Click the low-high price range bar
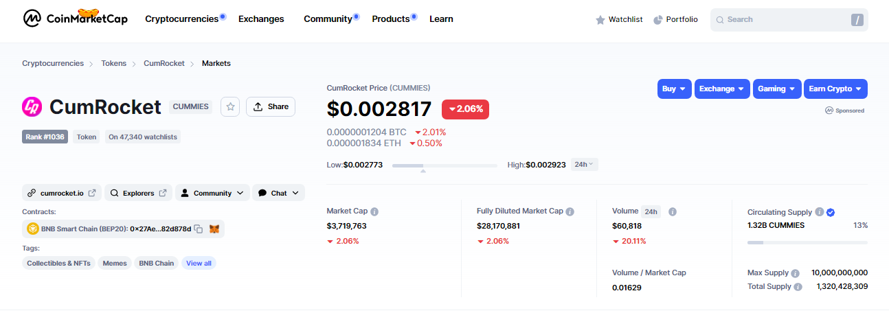 pos(444,165)
